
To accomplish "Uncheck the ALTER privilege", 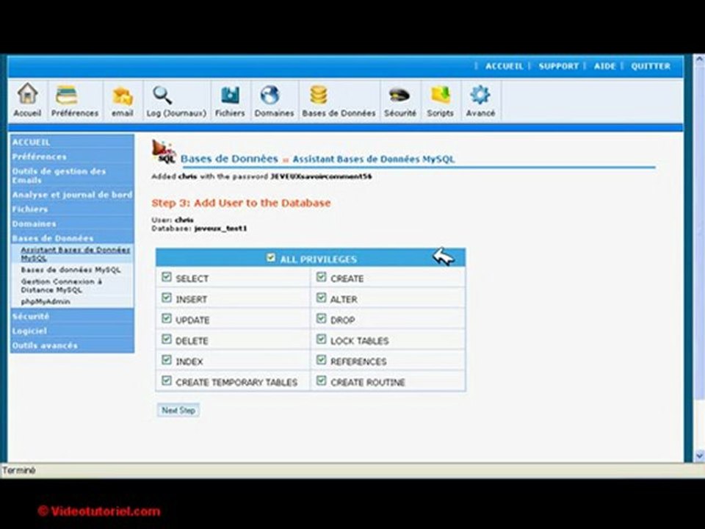I will pos(321,298).
